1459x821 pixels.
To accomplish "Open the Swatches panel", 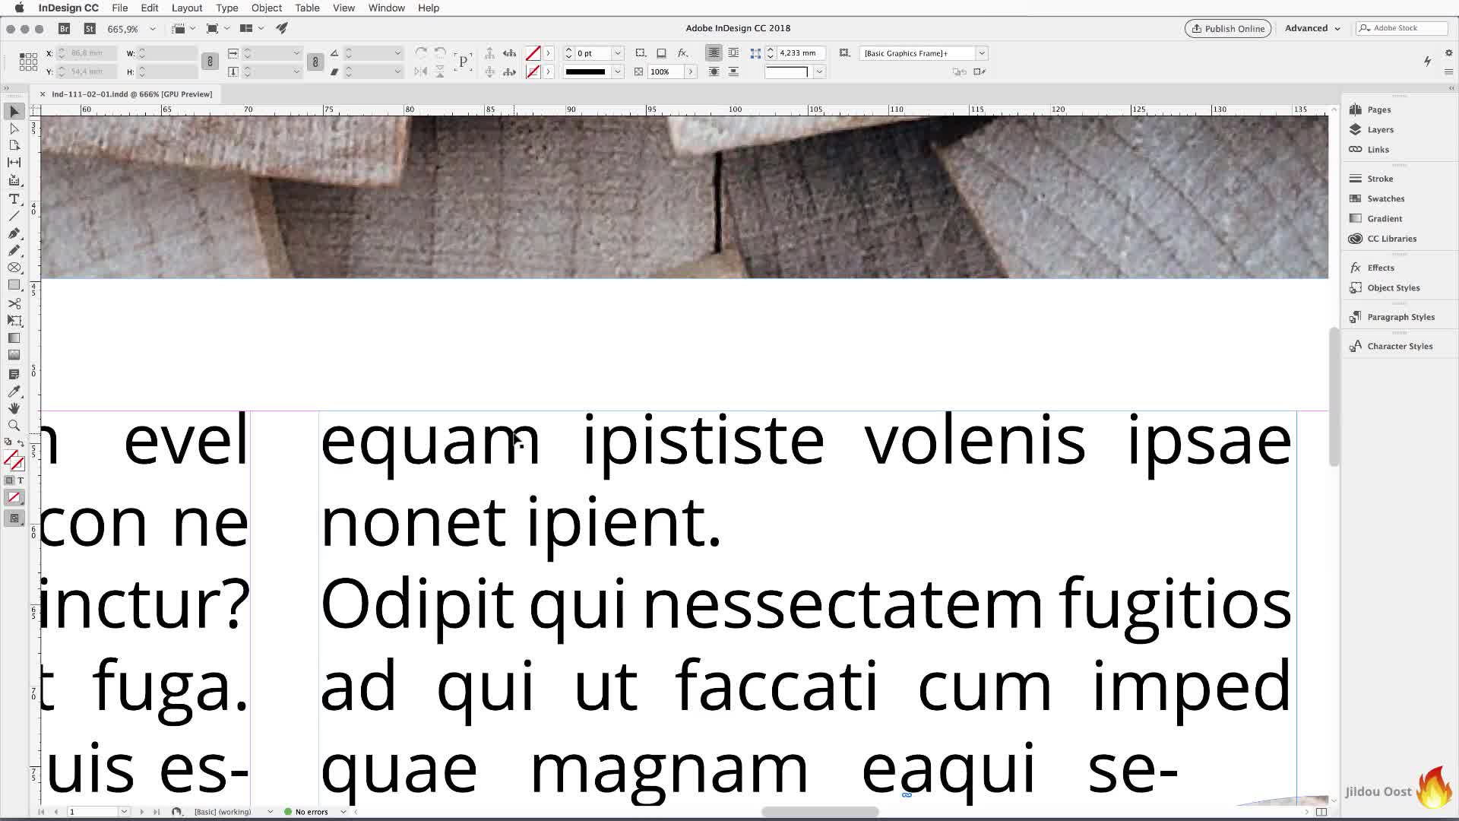I will point(1385,198).
